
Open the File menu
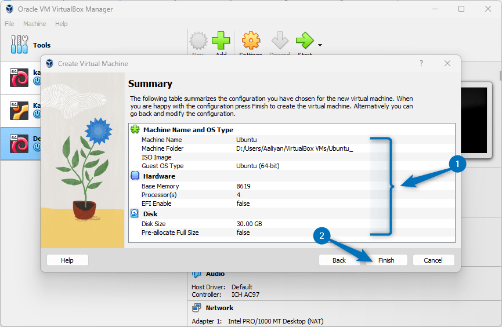pyautogui.click(x=9, y=24)
